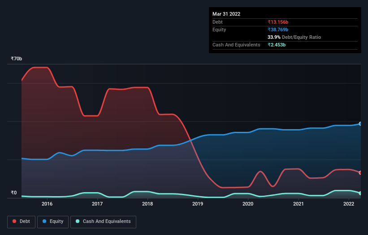This screenshot has width=368, height=235.
Task: Click the ₹2.453b cash value
Action: pyautogui.click(x=277, y=45)
